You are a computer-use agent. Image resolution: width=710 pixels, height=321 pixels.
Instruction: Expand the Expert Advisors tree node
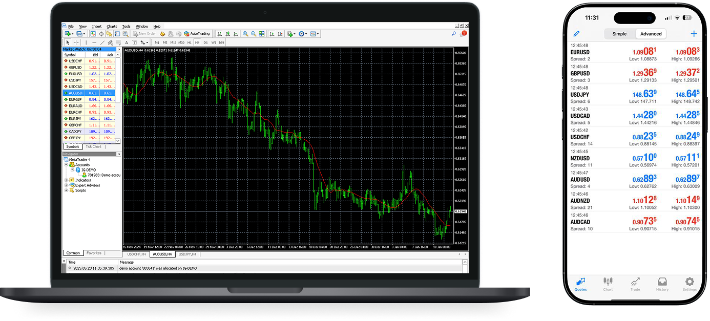coord(66,185)
